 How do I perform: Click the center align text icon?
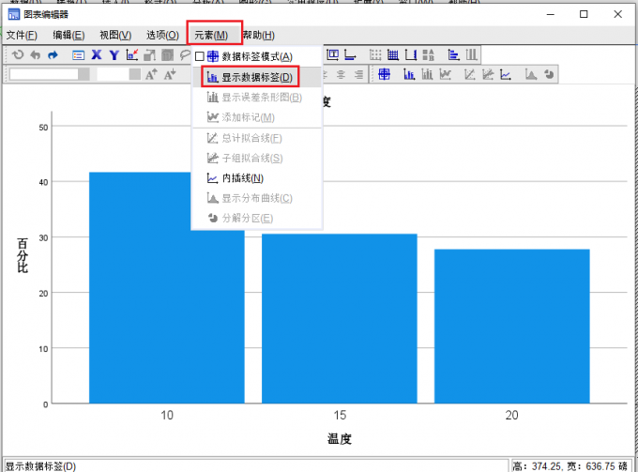pos(341,74)
